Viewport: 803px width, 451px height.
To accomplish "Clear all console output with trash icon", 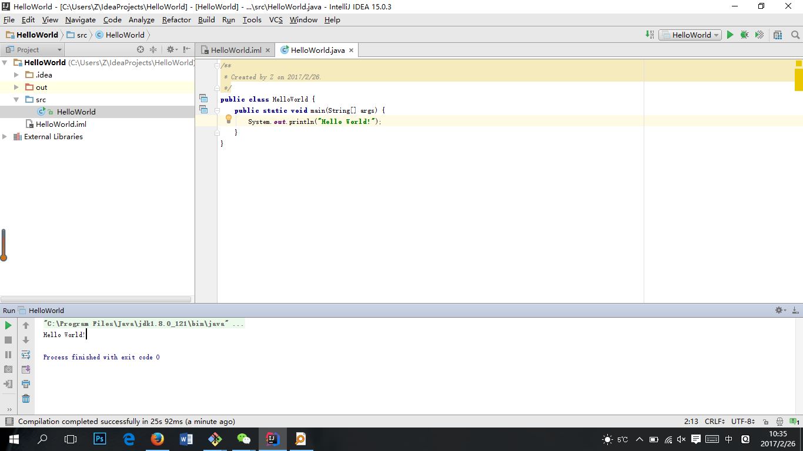I will [x=26, y=399].
